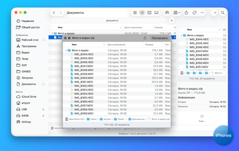The image size is (239, 151).
Task: Click the search magnifier icon
Action: tap(223, 13)
